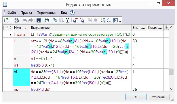This screenshot has width=177, height=104.
Task: Expand the toolbar overflow options arrow
Action: pyautogui.click(x=120, y=22)
